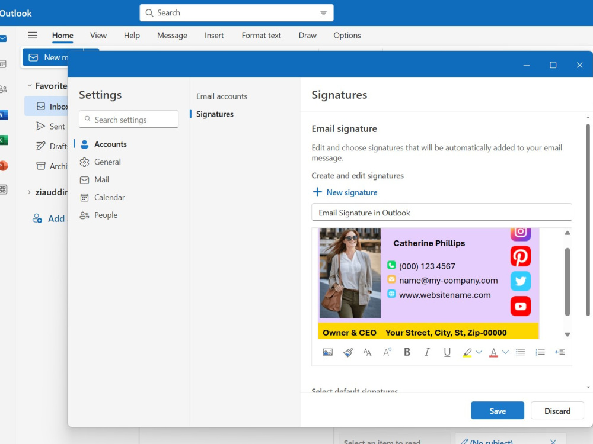Click the signature editor scroll down arrow
The image size is (593, 444).
click(x=568, y=334)
